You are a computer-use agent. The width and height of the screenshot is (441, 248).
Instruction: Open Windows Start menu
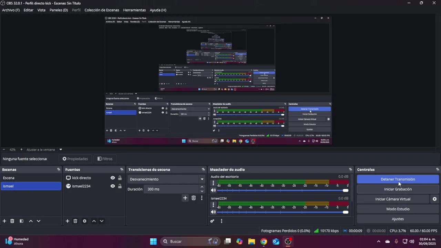[153, 241]
